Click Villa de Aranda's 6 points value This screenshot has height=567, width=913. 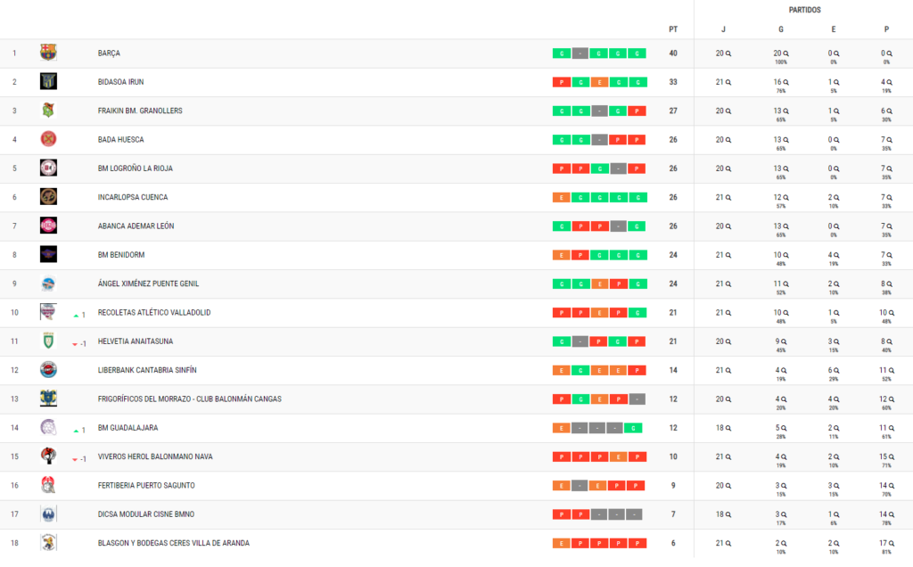(x=673, y=543)
